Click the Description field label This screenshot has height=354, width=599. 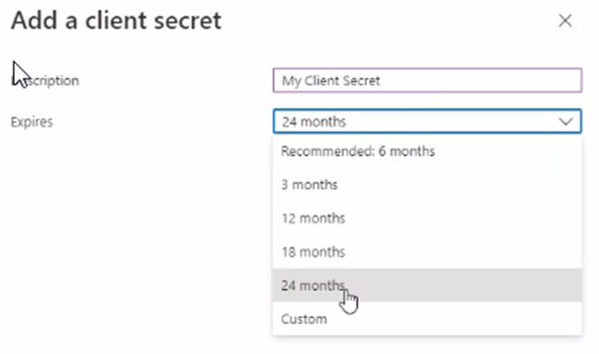point(45,80)
